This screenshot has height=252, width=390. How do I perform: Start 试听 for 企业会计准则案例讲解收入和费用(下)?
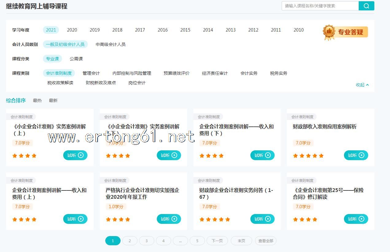(262, 155)
